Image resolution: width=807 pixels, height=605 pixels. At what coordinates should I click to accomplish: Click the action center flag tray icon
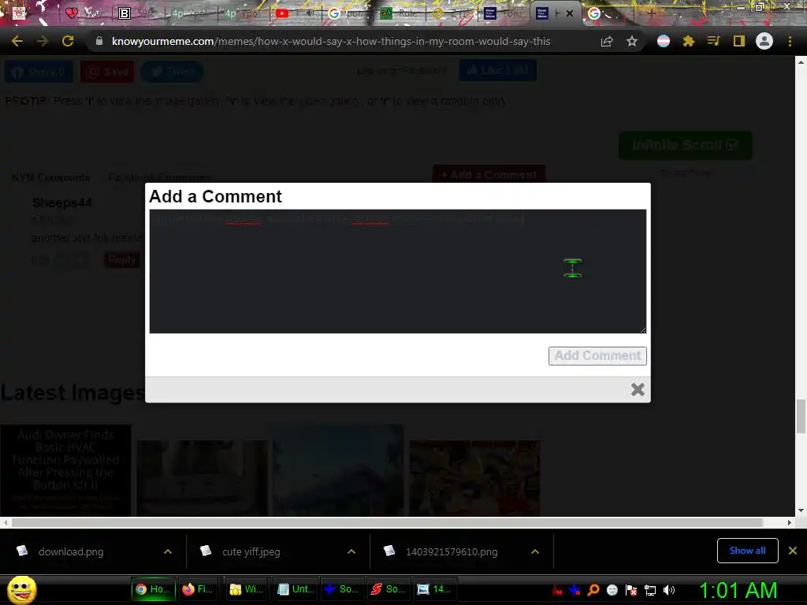coord(631,590)
